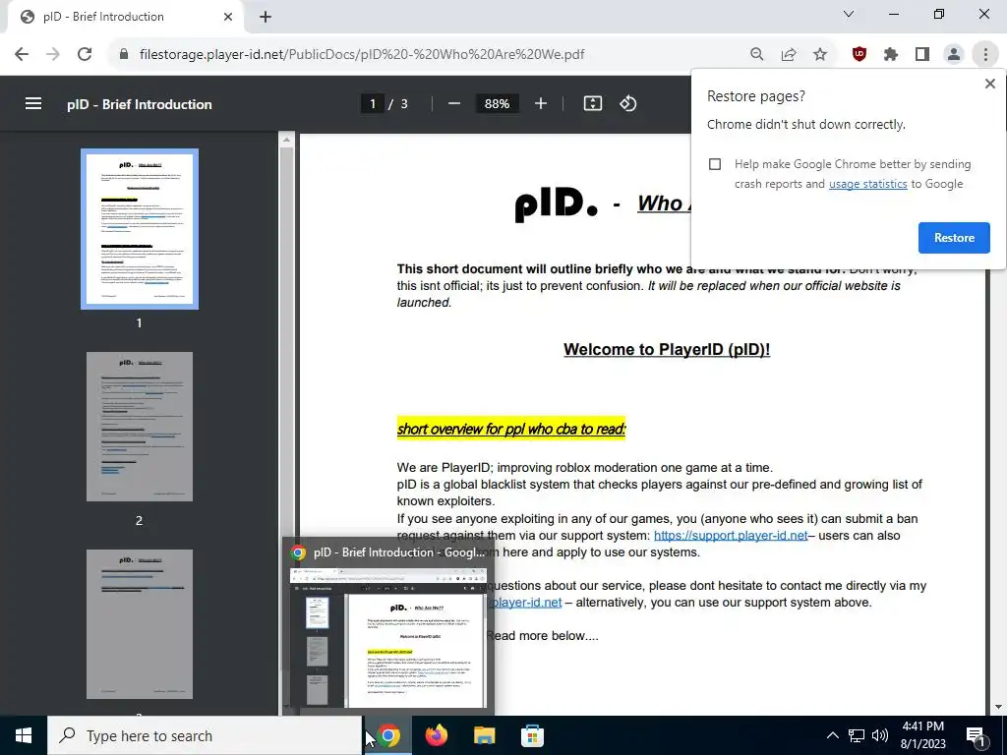Open the Extensions puzzle menu

(891, 55)
